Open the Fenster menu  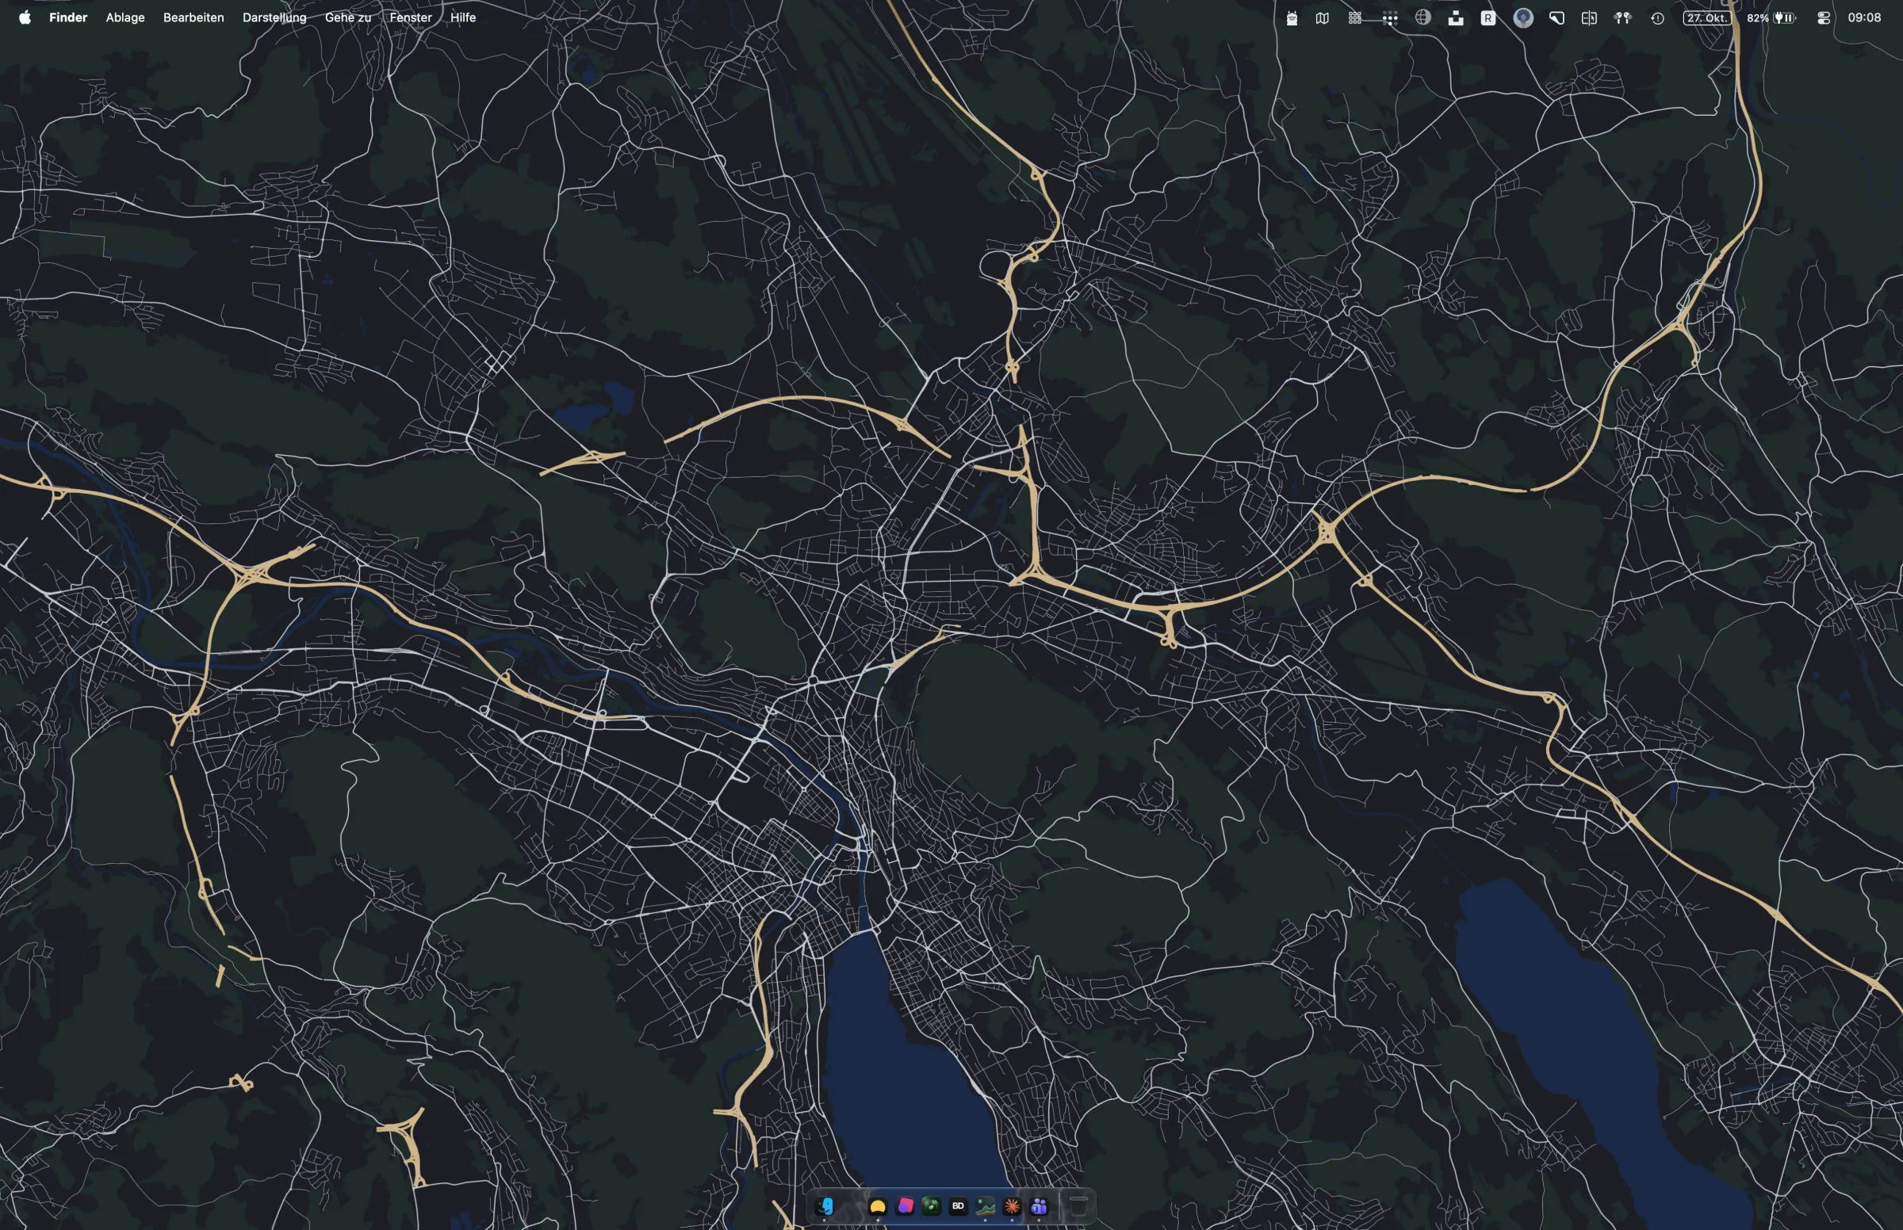pyautogui.click(x=411, y=17)
